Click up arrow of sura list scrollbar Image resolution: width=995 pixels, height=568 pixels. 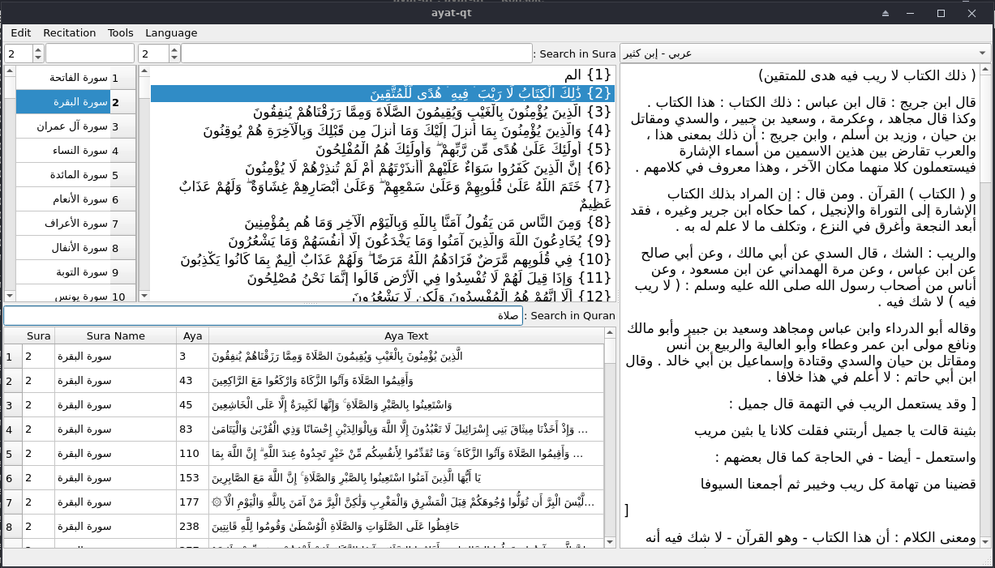coord(9,72)
